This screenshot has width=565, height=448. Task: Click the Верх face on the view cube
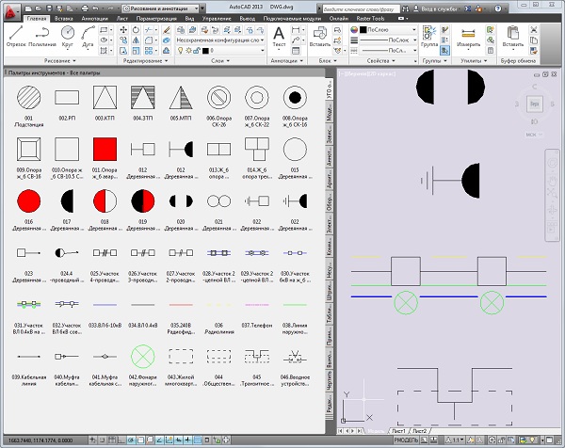534,105
